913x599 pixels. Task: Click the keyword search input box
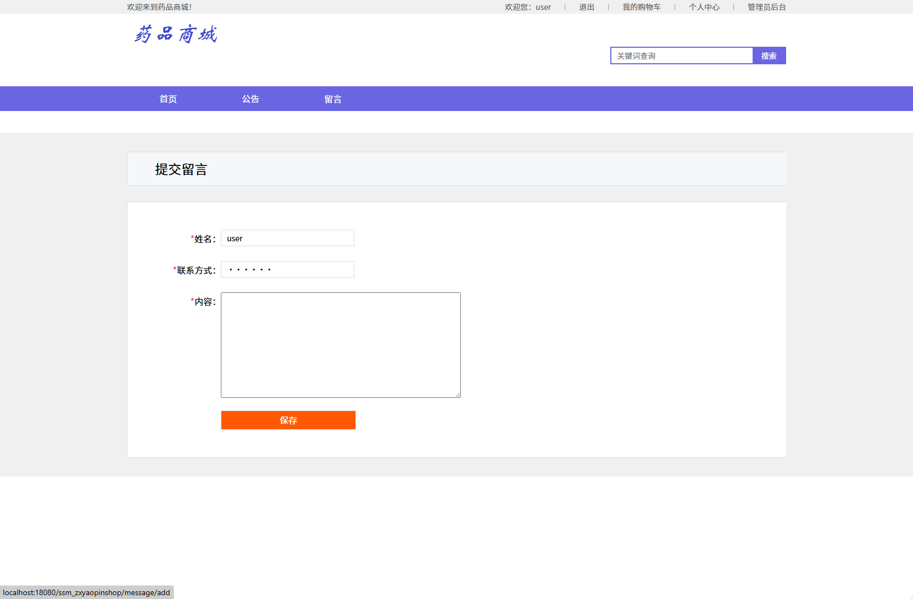click(x=681, y=56)
